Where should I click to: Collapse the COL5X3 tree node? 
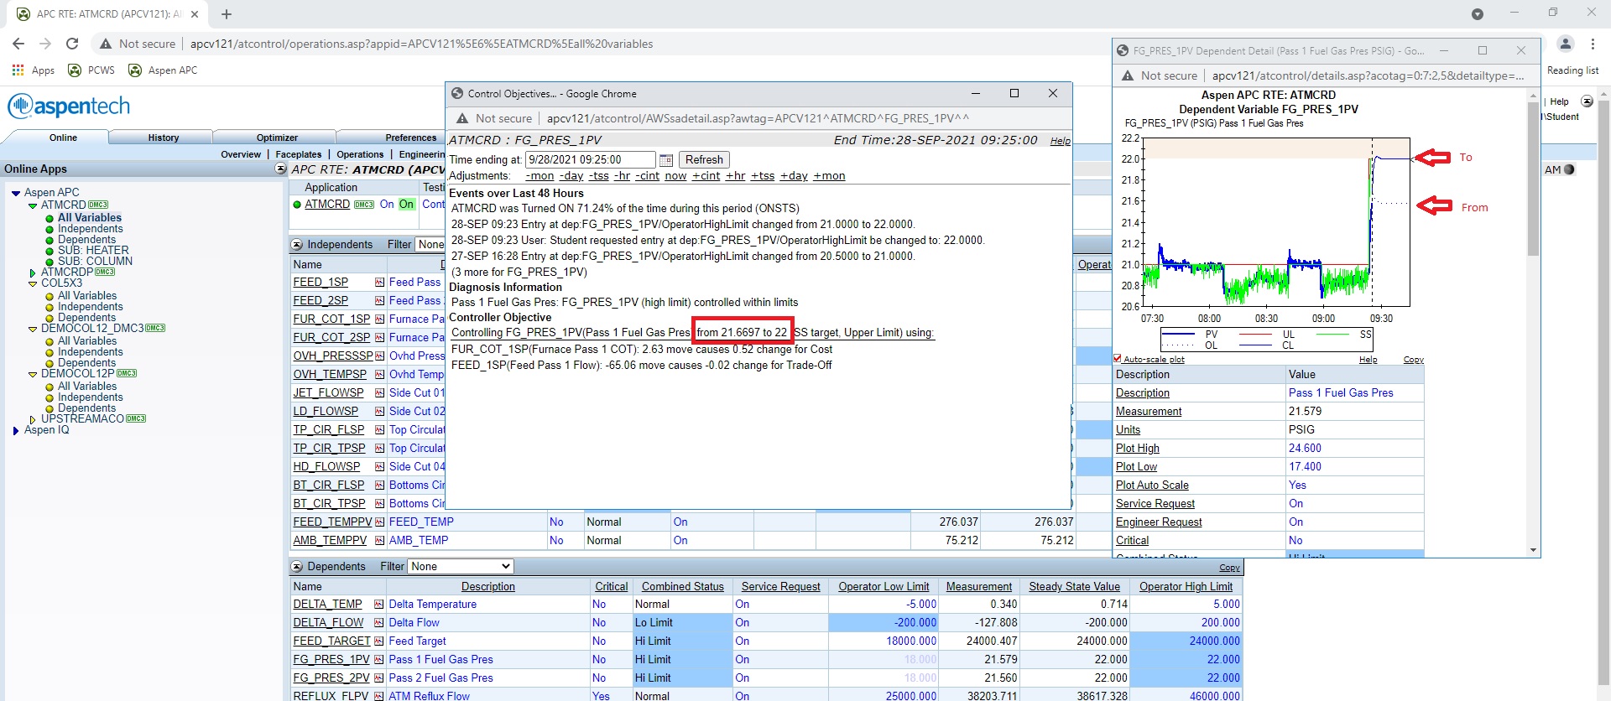pos(33,284)
